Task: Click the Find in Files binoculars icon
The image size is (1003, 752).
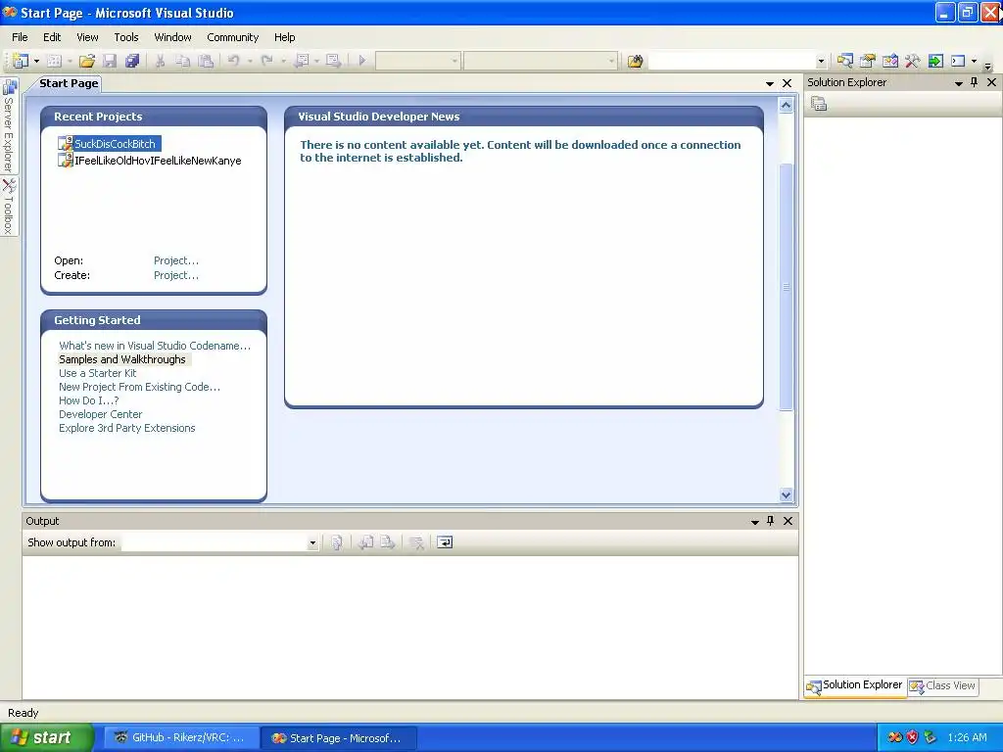Action: tap(635, 61)
